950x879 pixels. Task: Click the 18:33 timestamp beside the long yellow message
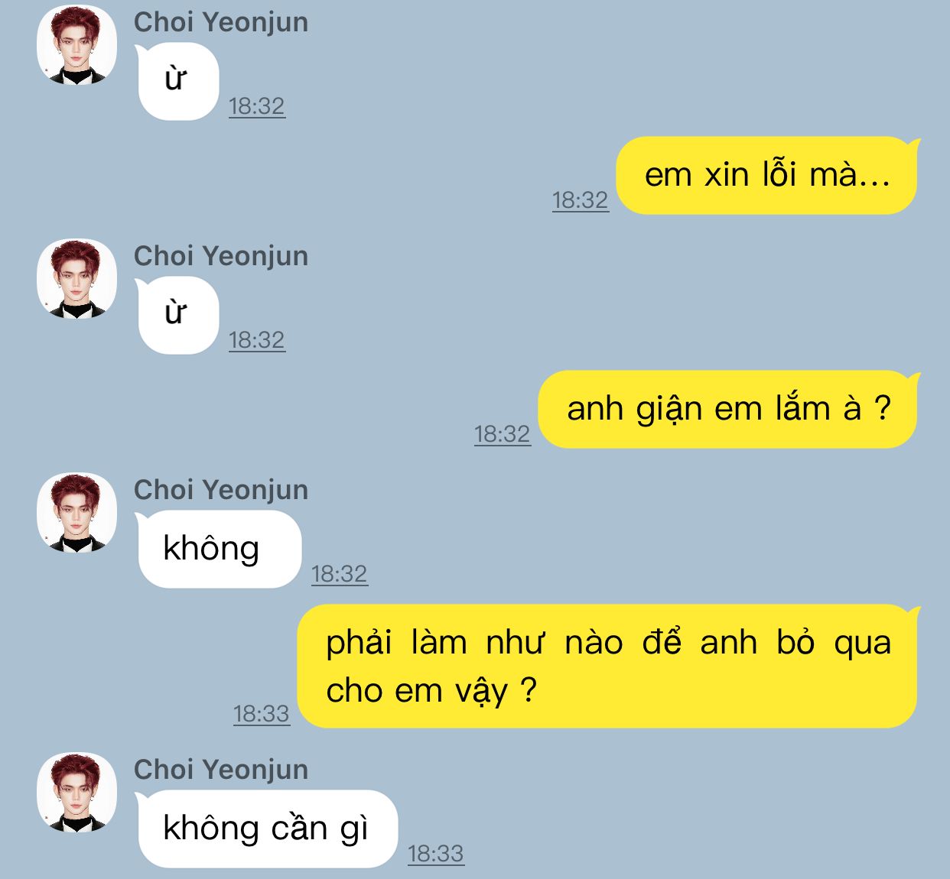(262, 714)
